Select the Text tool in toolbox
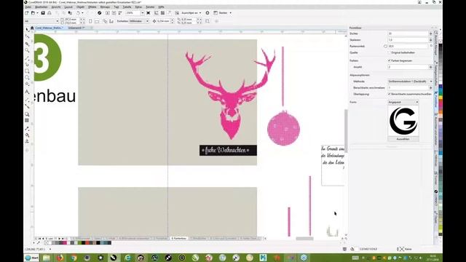This screenshot has height=262, width=466. [x=27, y=92]
